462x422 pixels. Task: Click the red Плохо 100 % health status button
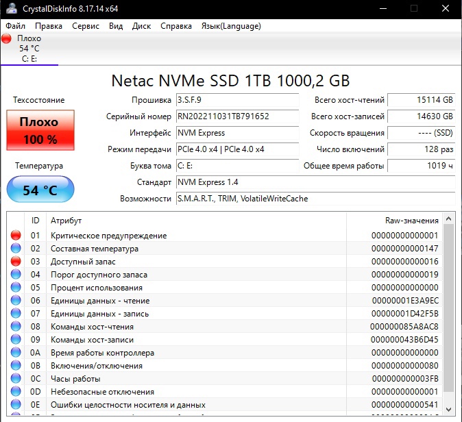[x=38, y=131]
